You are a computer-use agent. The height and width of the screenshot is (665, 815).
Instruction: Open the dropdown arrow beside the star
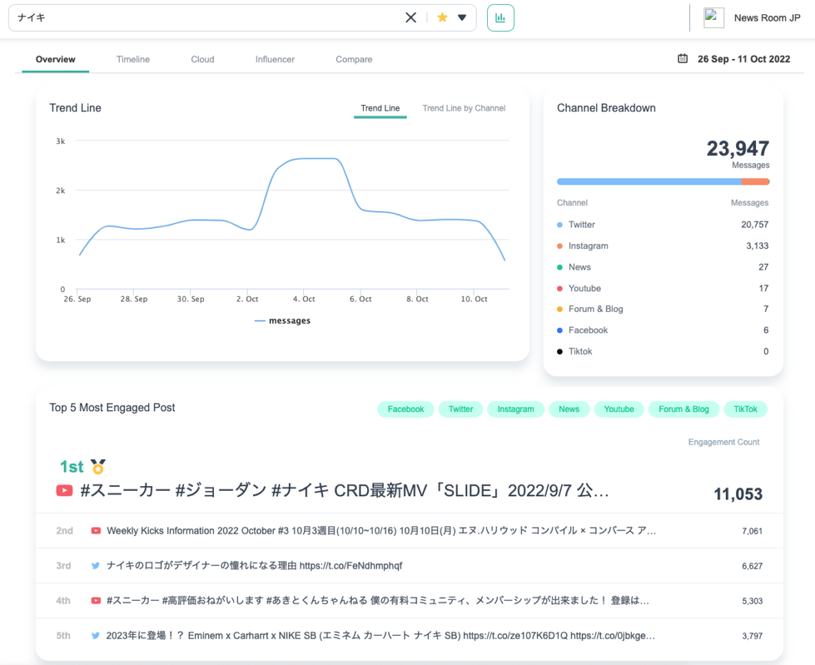click(x=462, y=17)
